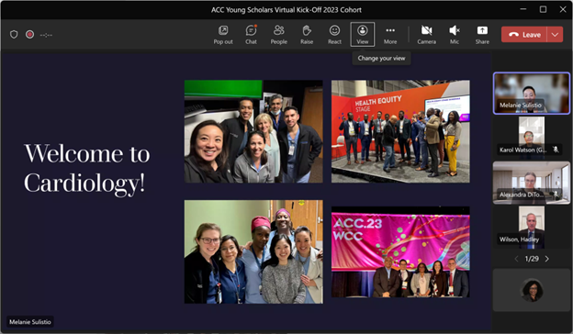Click the meeting title in title bar
573x334 pixels.
pos(286,10)
